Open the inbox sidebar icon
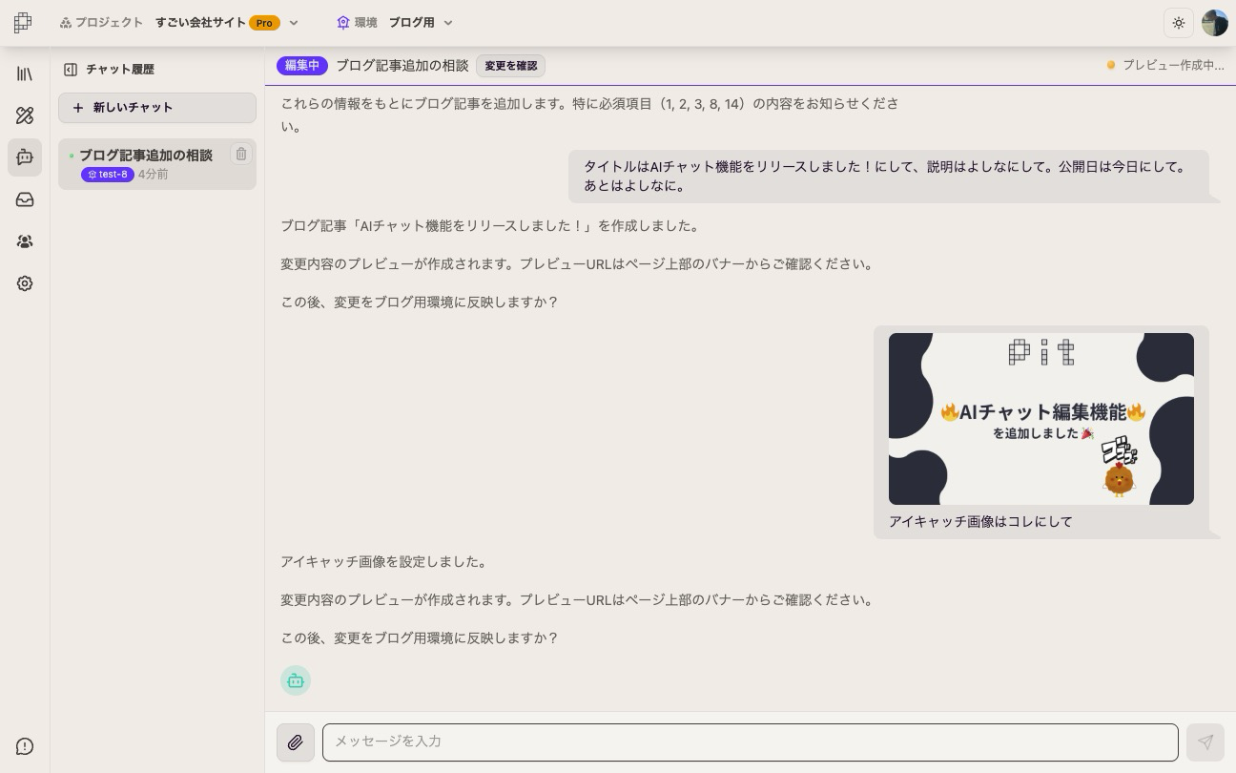 click(25, 199)
